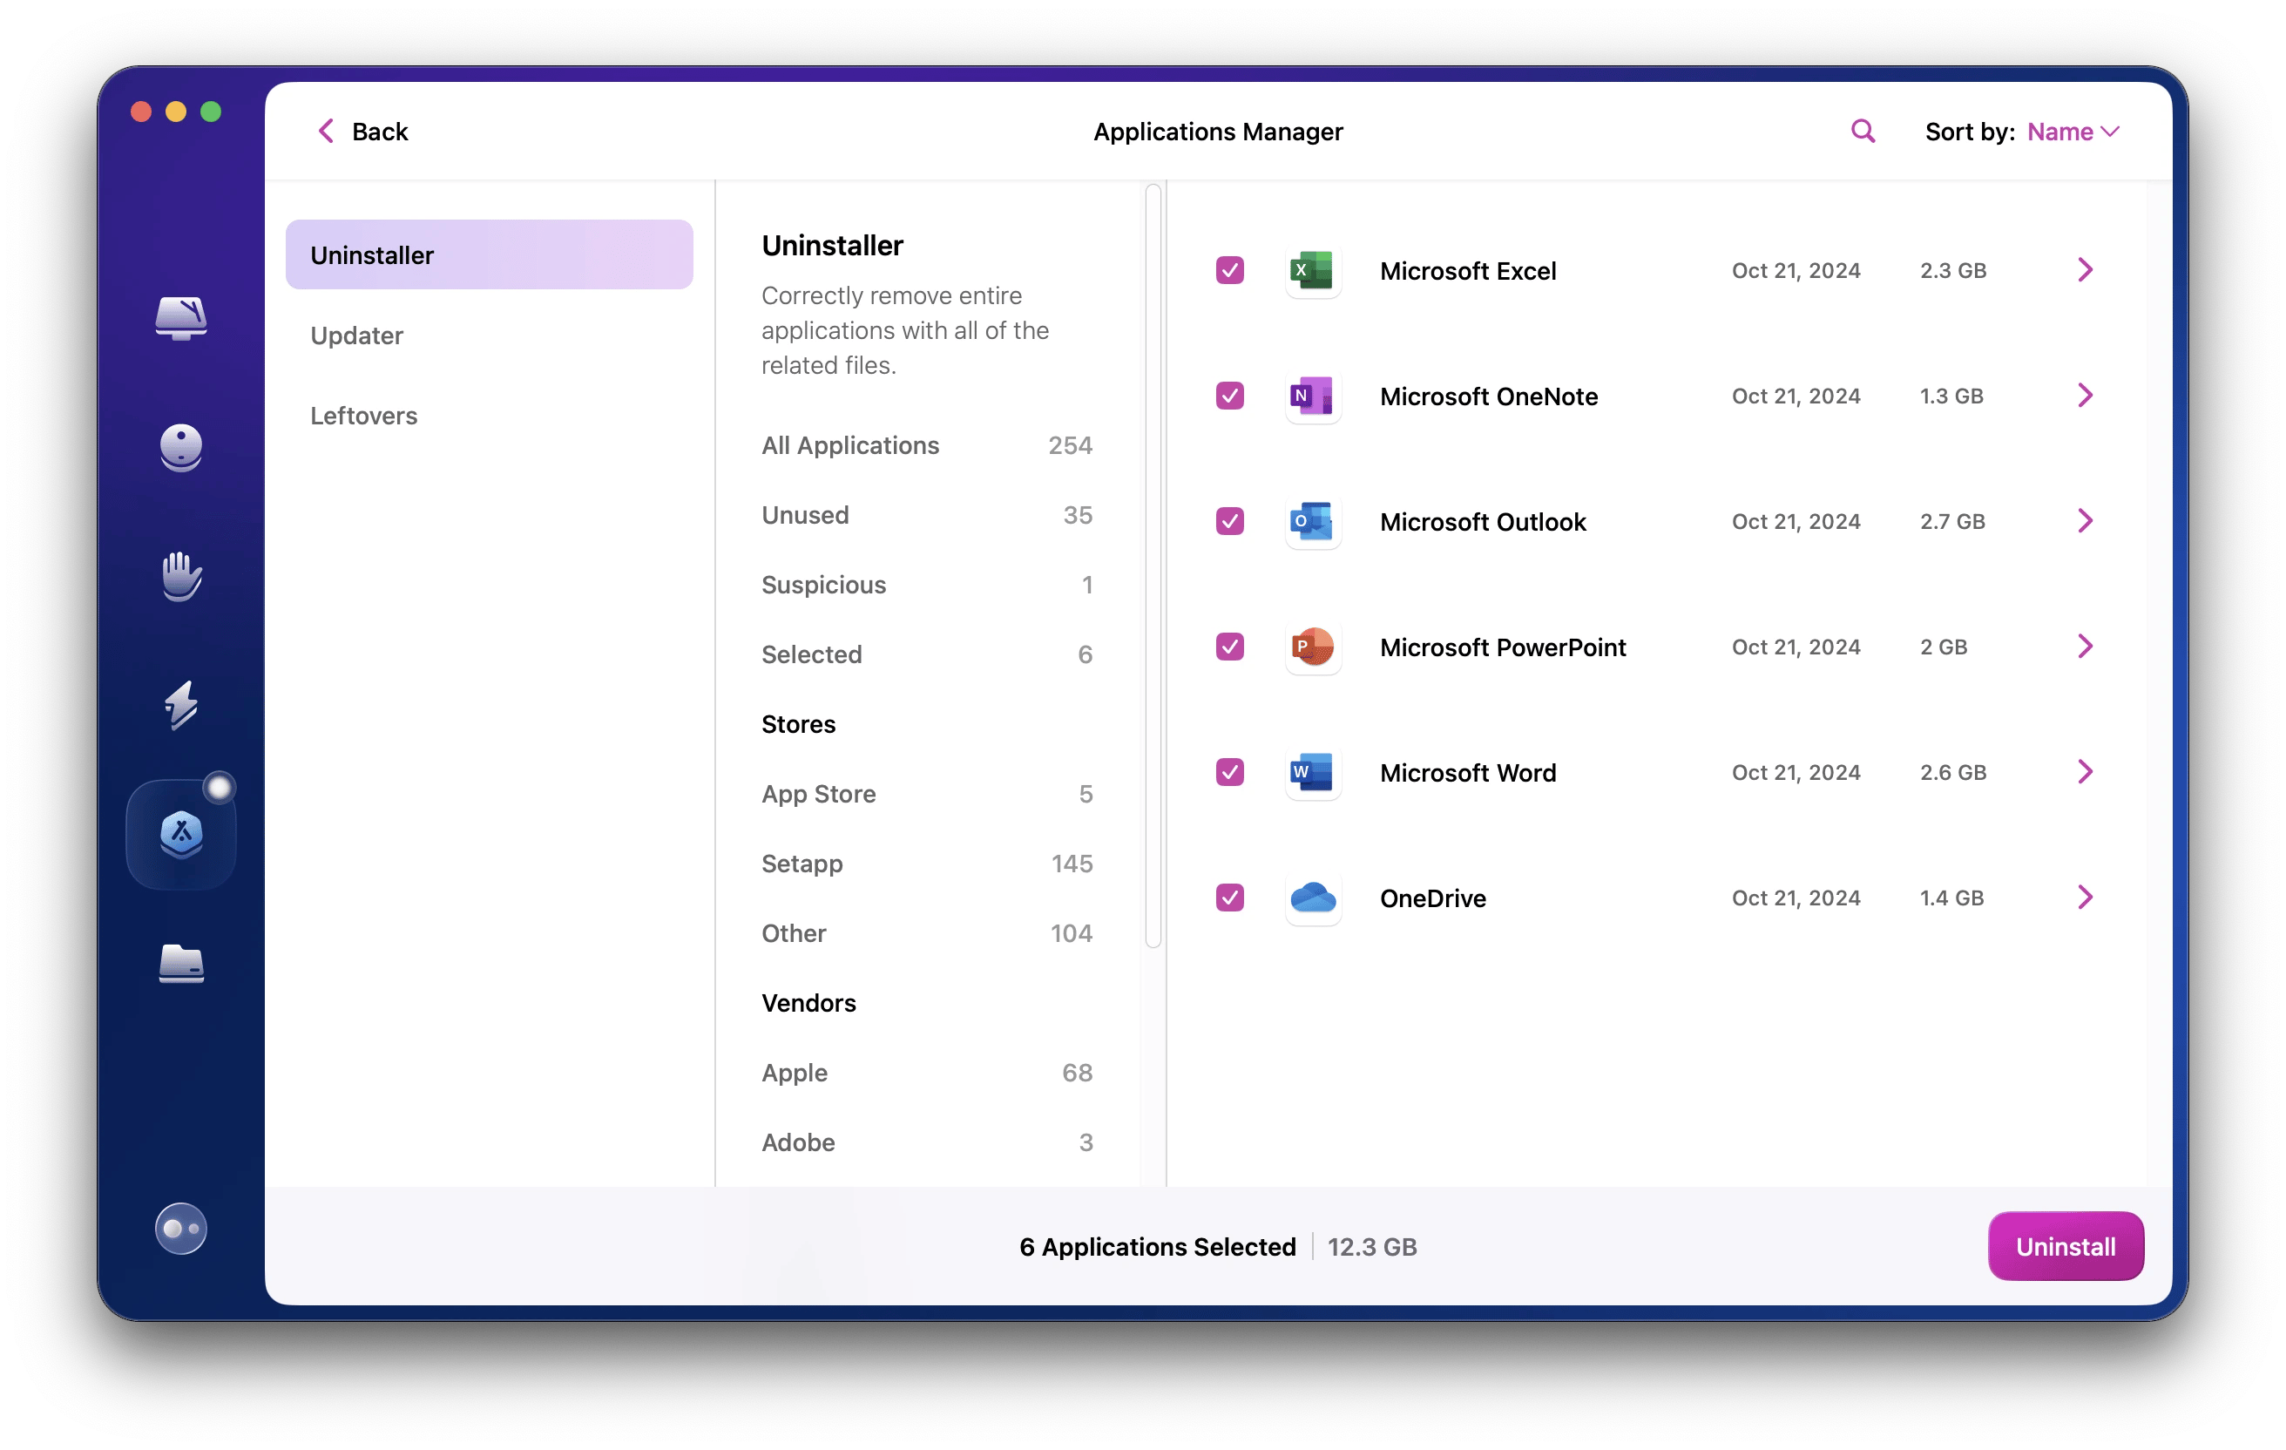Switch to the Updater tab
Image resolution: width=2286 pixels, height=1450 pixels.
[x=357, y=335]
